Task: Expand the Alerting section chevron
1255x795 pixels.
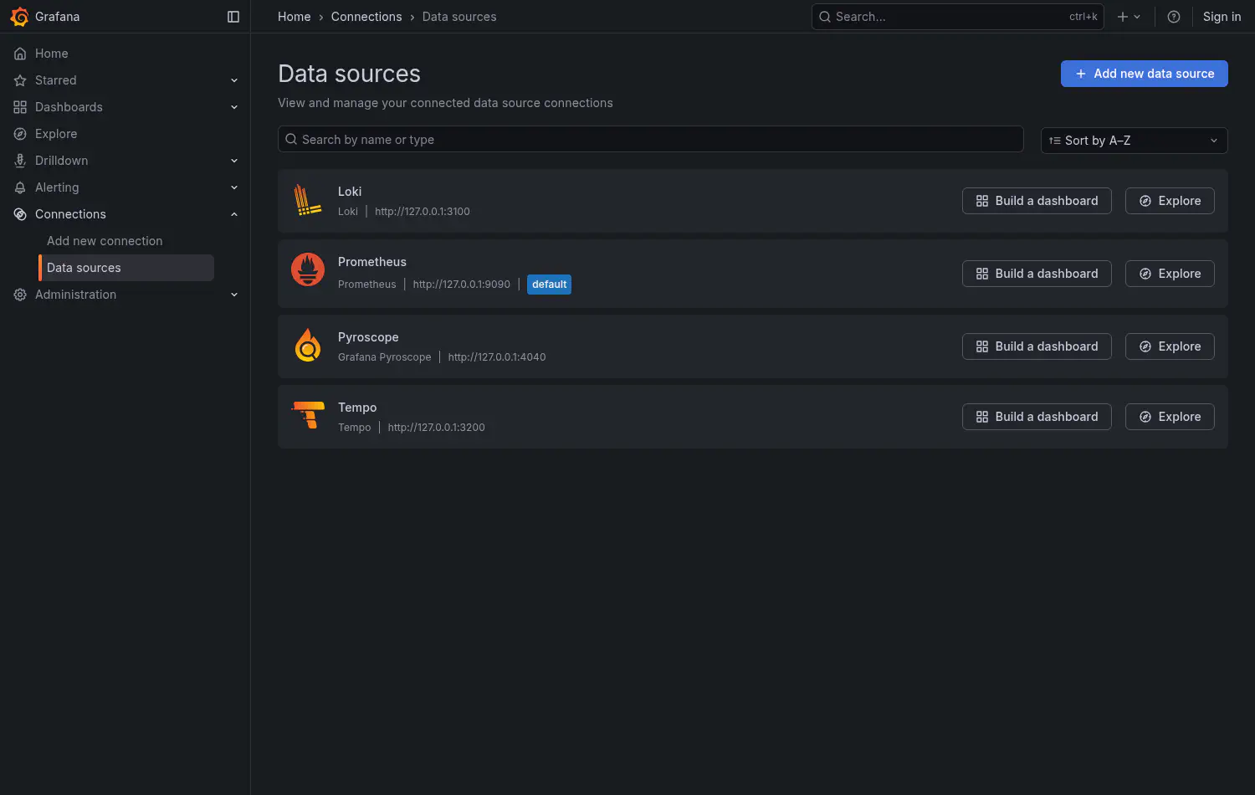Action: click(234, 187)
